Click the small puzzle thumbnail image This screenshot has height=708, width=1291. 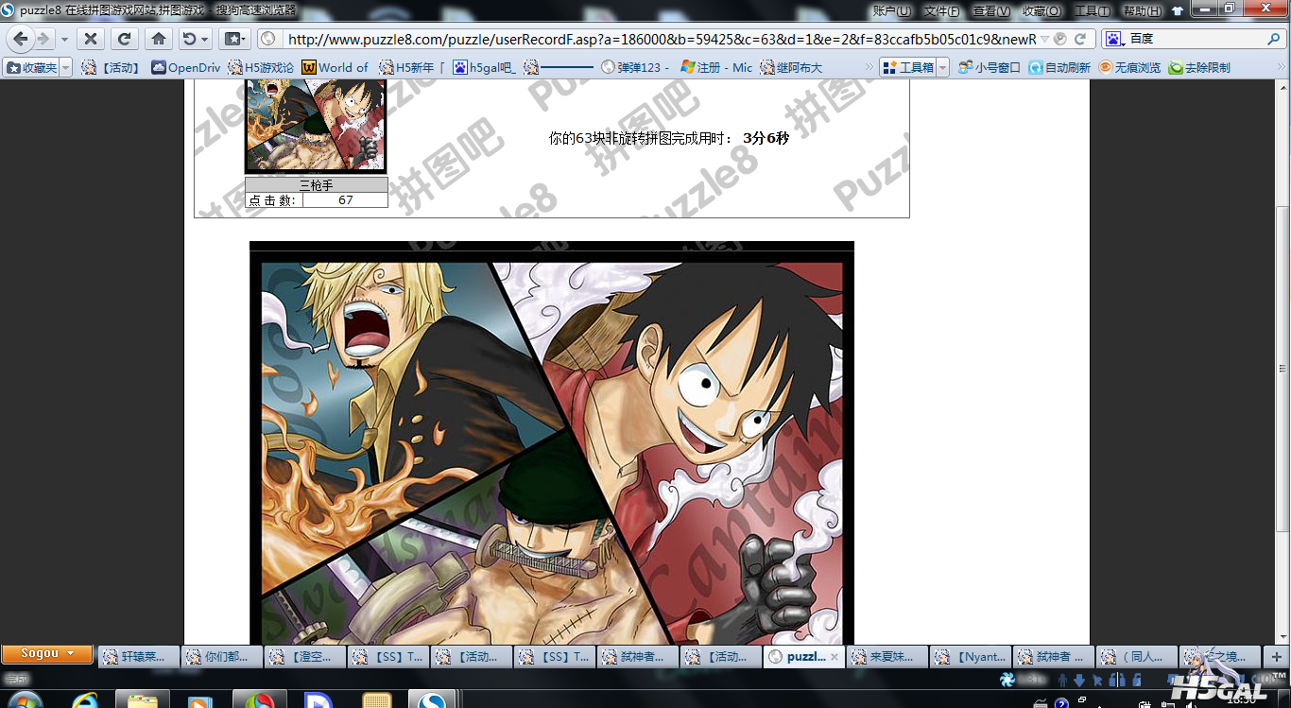pos(316,125)
